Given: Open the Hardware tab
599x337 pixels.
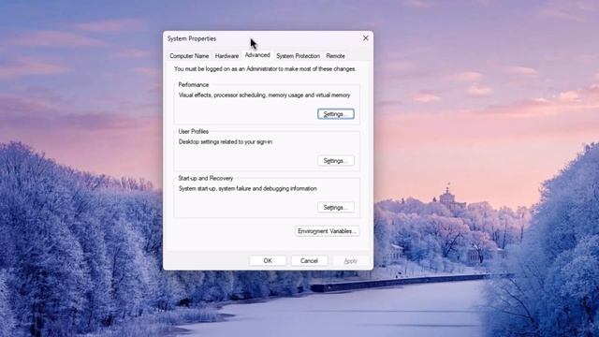Looking at the screenshot, I should pyautogui.click(x=226, y=56).
